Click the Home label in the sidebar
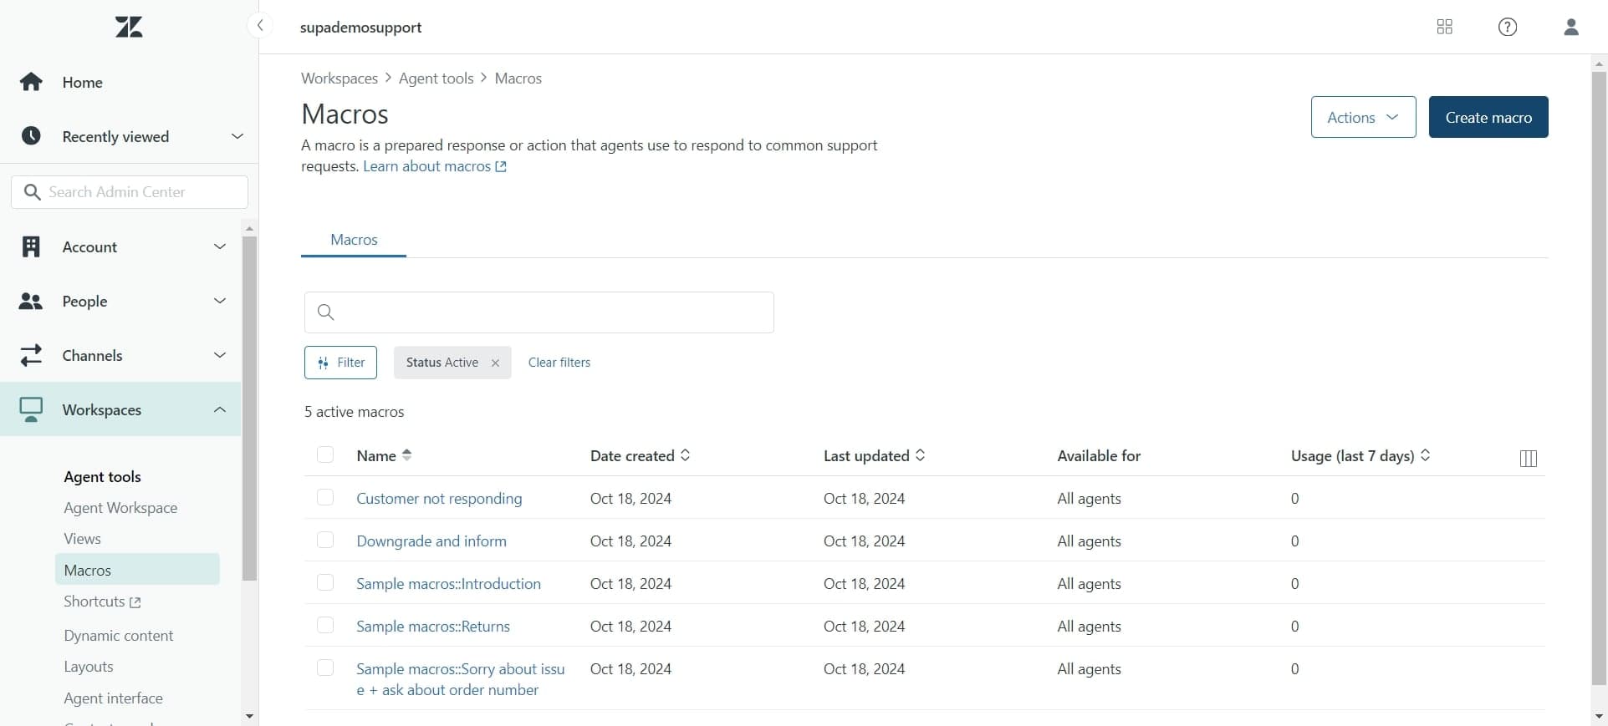1608x726 pixels. coord(83,82)
